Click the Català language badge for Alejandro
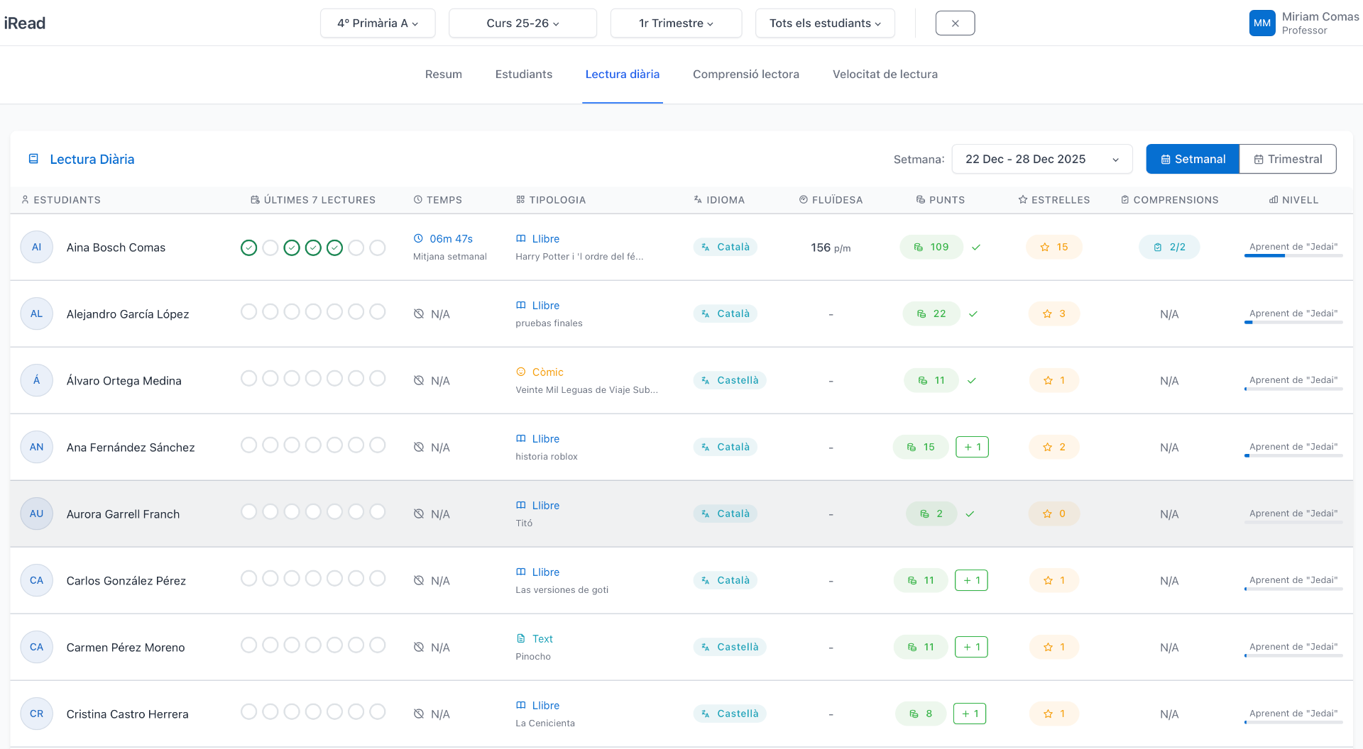This screenshot has width=1363, height=749. coord(726,314)
